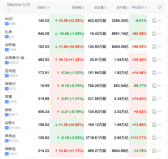Open the 谷歌A stock name link

(x=10, y=123)
